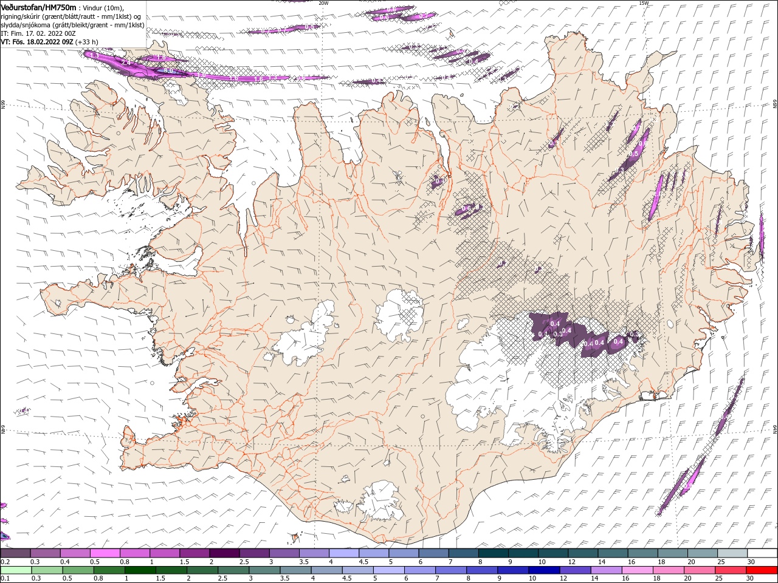
Task: Pick lower legend pale green swatch at 0.1
Action: coord(16,570)
